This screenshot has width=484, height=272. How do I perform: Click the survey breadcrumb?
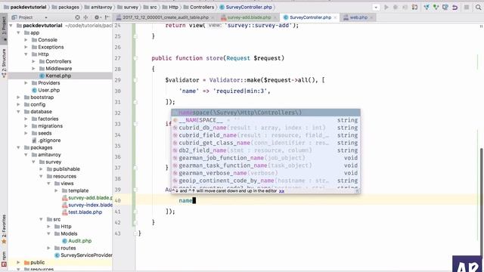[128, 7]
